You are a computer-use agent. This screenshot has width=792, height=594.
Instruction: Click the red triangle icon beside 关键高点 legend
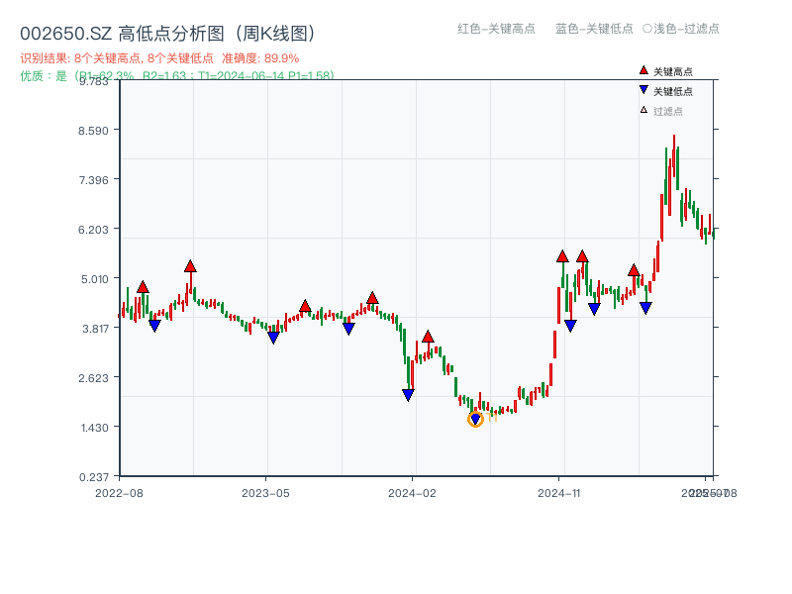click(643, 71)
